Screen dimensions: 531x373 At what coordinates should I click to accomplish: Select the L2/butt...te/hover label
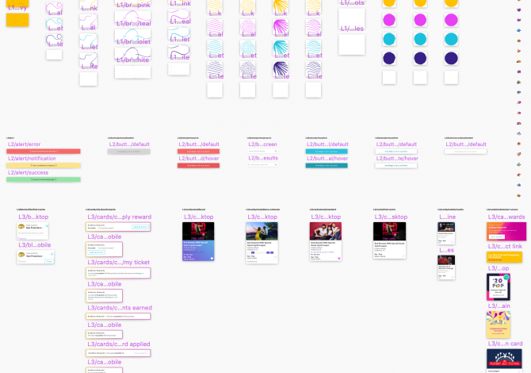tap(397, 159)
